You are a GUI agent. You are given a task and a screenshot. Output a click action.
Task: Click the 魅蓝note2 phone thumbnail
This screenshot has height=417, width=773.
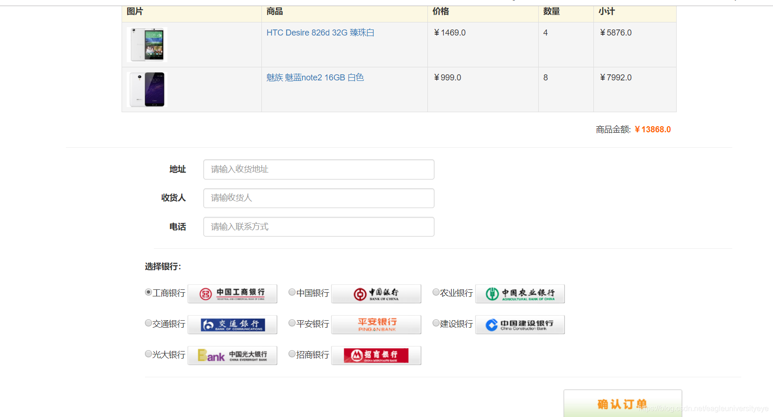(147, 89)
